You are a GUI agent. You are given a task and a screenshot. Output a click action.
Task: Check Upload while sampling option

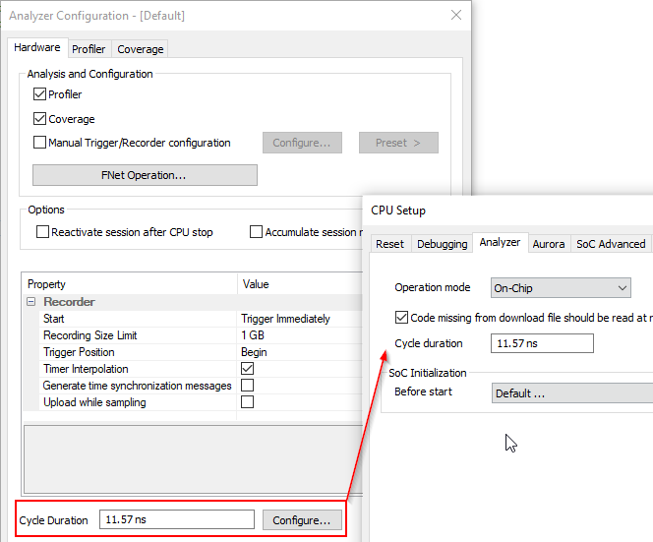coord(247,402)
